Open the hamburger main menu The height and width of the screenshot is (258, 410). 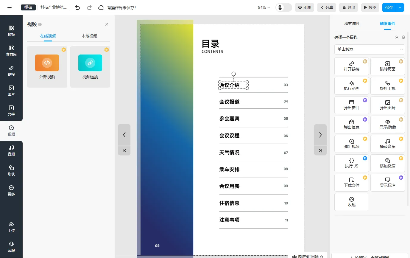click(x=10, y=7)
